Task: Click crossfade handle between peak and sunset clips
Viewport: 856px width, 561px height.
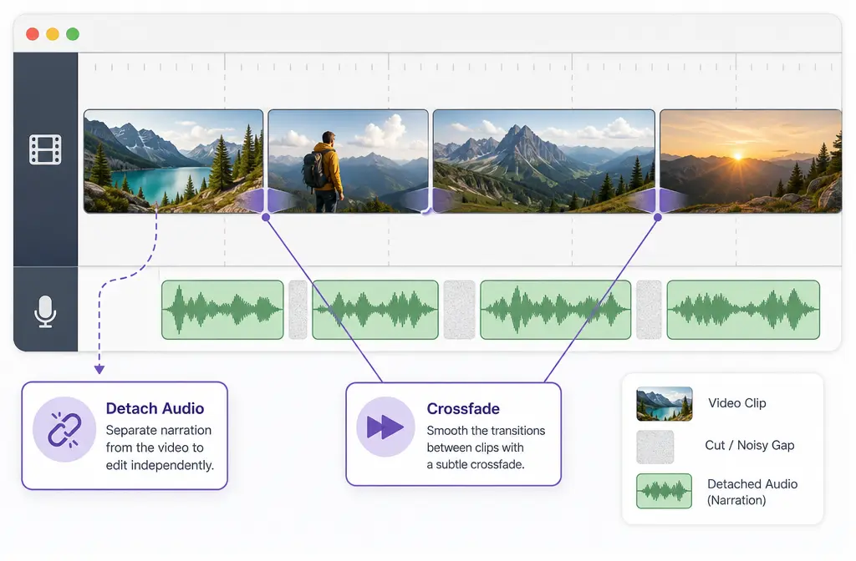Action: pyautogui.click(x=658, y=217)
